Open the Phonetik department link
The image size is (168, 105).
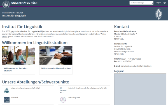tap(15, 97)
